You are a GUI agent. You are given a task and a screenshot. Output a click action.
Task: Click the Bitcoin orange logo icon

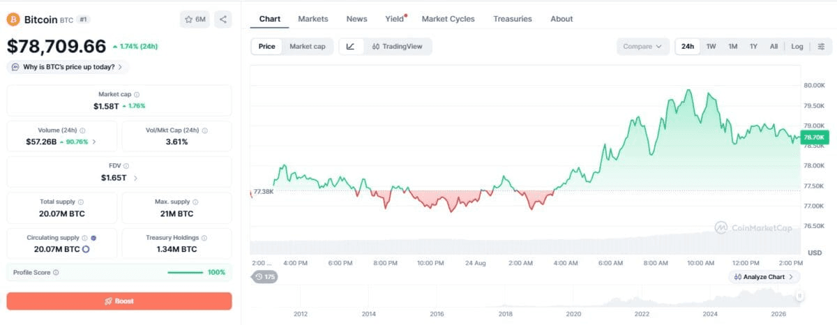coord(13,20)
